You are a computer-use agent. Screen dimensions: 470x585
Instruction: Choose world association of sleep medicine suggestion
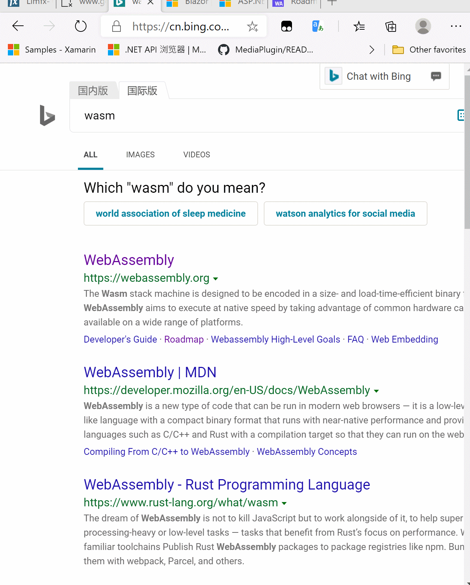click(x=171, y=213)
